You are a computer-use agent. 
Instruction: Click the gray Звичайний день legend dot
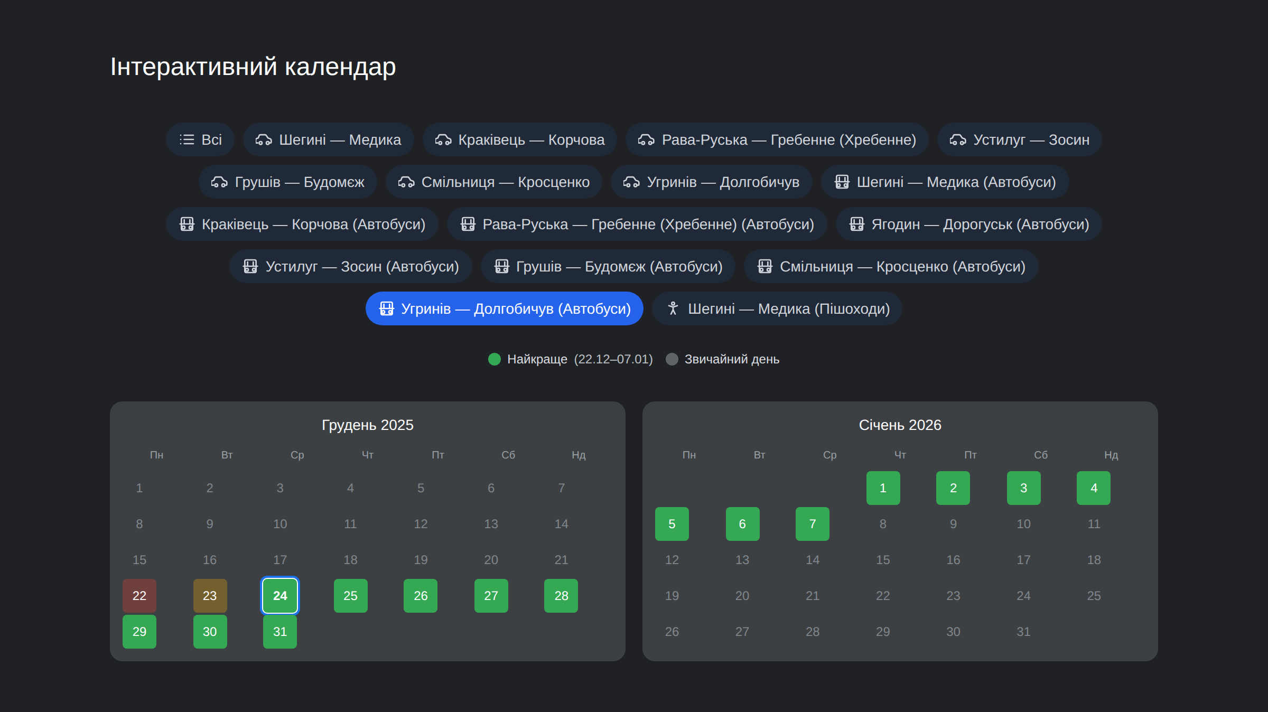(672, 359)
